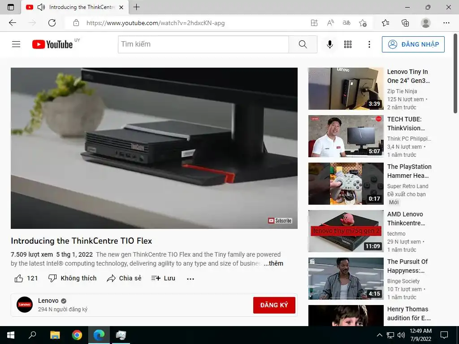Open the Windows Start menu
The image size is (459, 344).
[11, 335]
